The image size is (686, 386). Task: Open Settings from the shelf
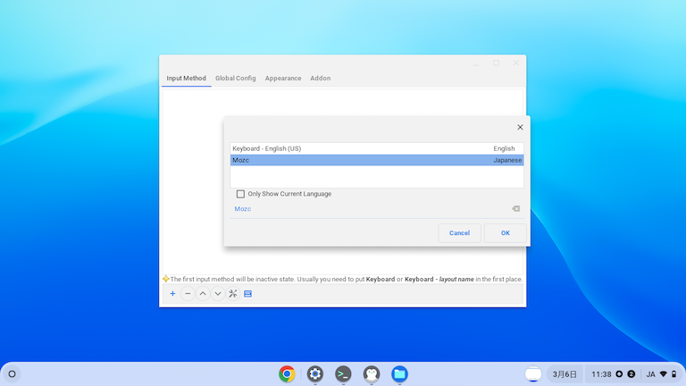click(315, 374)
